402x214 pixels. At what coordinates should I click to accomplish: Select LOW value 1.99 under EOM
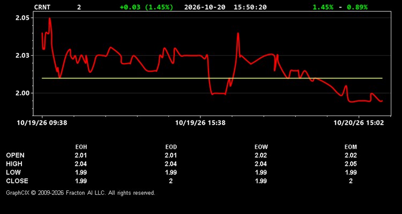pos(351,172)
